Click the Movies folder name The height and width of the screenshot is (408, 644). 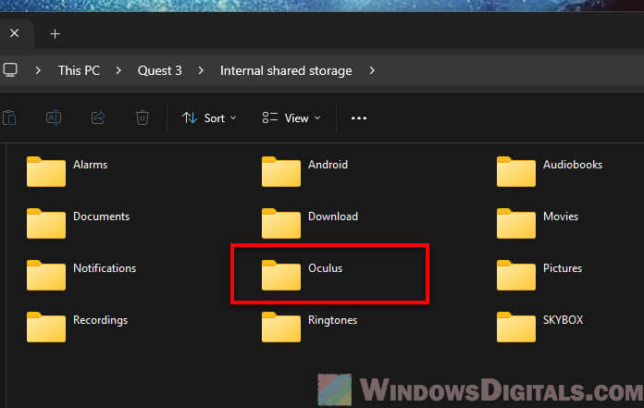[x=561, y=216]
